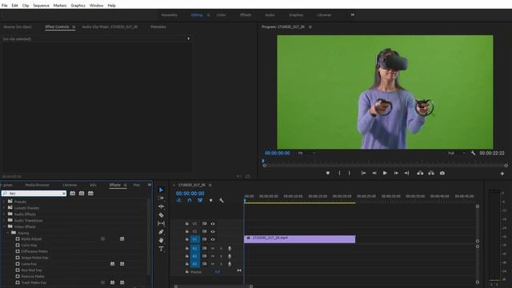
Task: Export frame with camera icon
Action: click(x=442, y=173)
